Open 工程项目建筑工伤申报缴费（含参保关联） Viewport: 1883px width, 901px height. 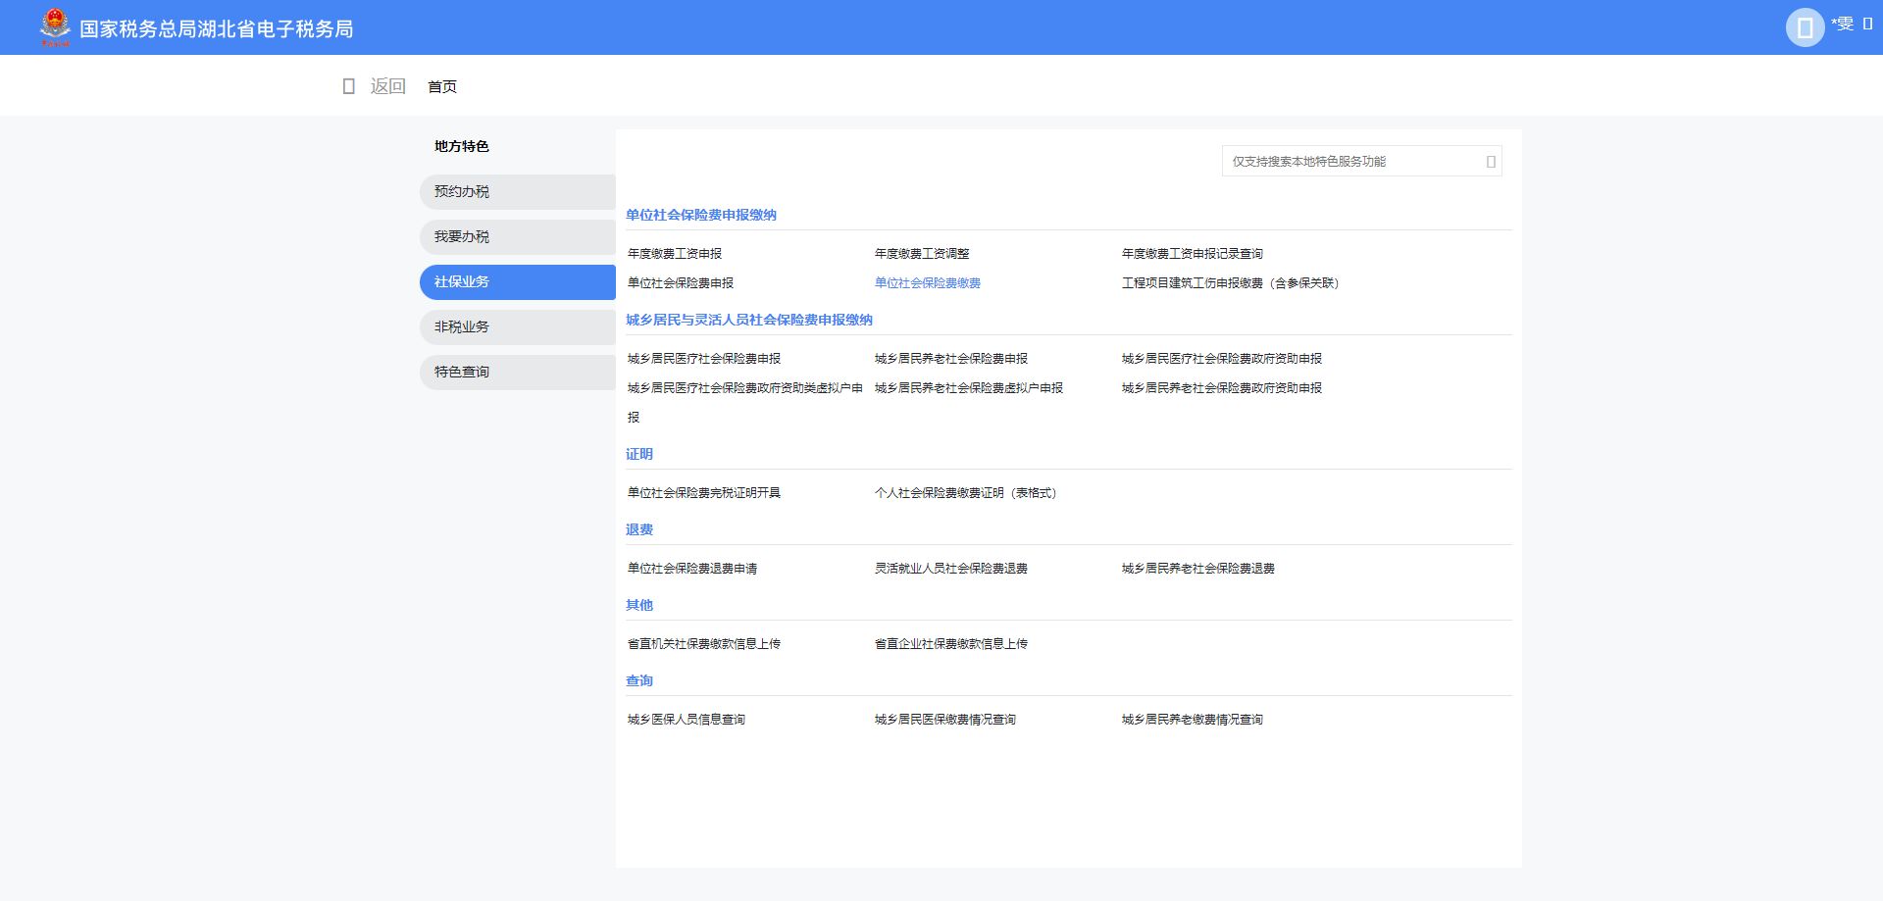coord(1233,283)
